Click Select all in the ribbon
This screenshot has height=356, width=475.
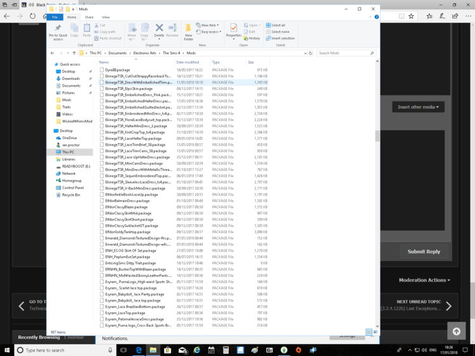coord(275,25)
